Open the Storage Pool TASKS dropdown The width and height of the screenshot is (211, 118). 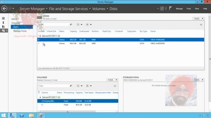(198, 80)
